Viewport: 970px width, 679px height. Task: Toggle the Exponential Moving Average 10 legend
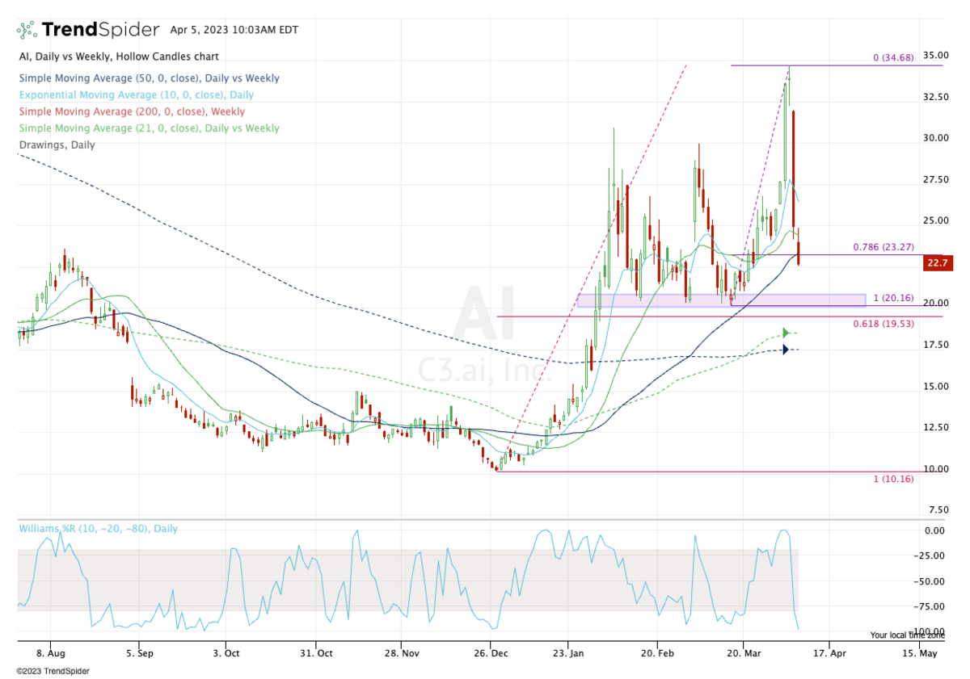(x=134, y=95)
